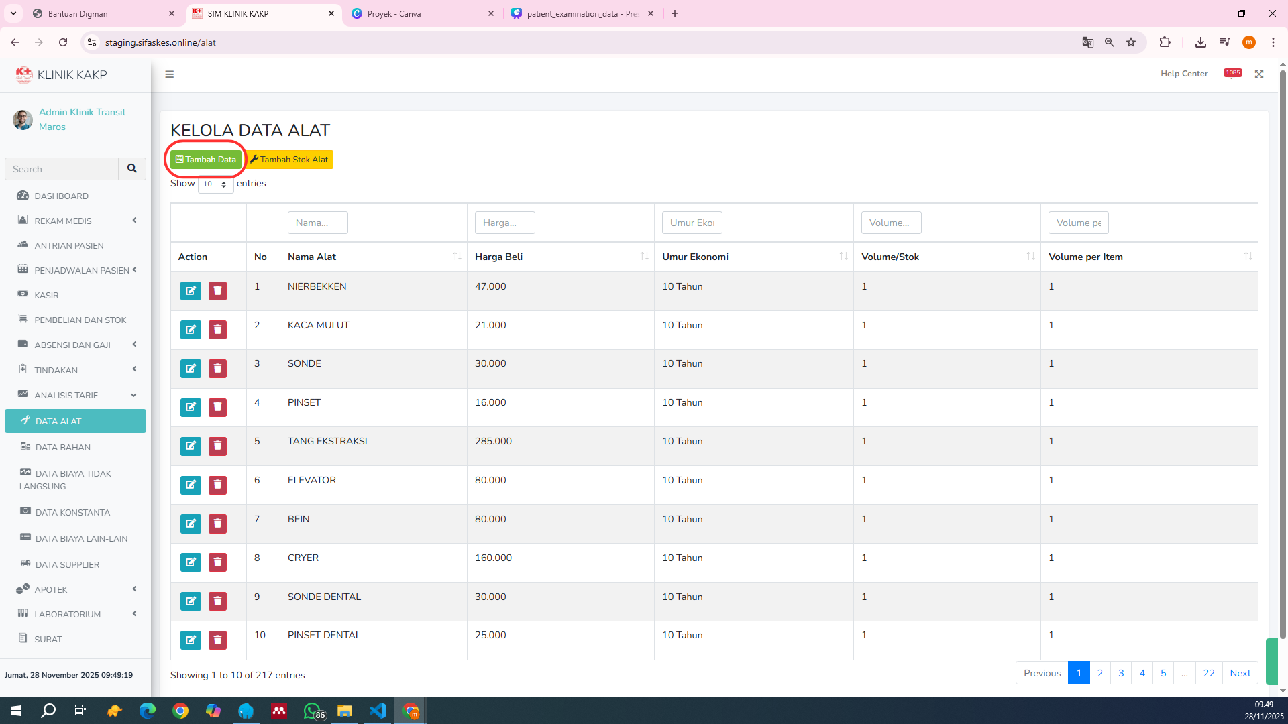Click the fullscreen expand icon
This screenshot has height=724, width=1288.
pyautogui.click(x=1259, y=74)
